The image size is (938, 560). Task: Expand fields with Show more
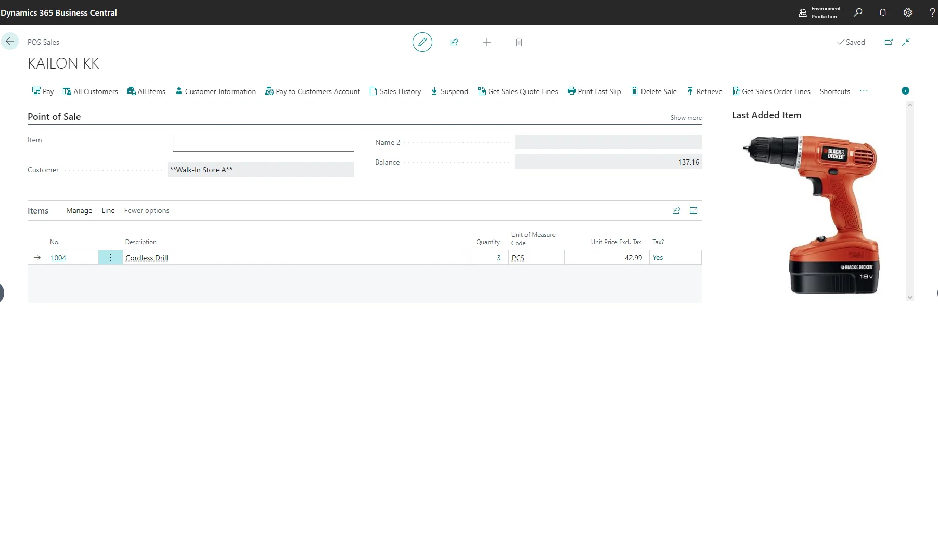[x=686, y=118]
